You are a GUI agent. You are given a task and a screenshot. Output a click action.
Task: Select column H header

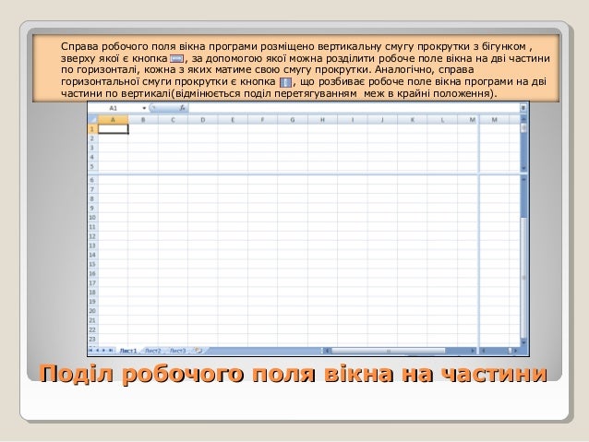click(323, 120)
